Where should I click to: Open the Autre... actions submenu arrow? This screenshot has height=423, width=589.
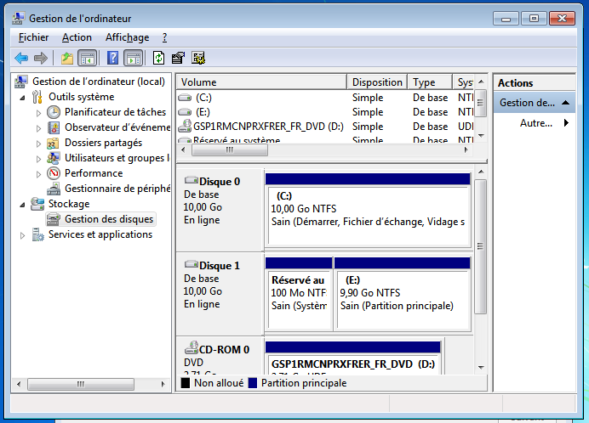pyautogui.click(x=566, y=123)
